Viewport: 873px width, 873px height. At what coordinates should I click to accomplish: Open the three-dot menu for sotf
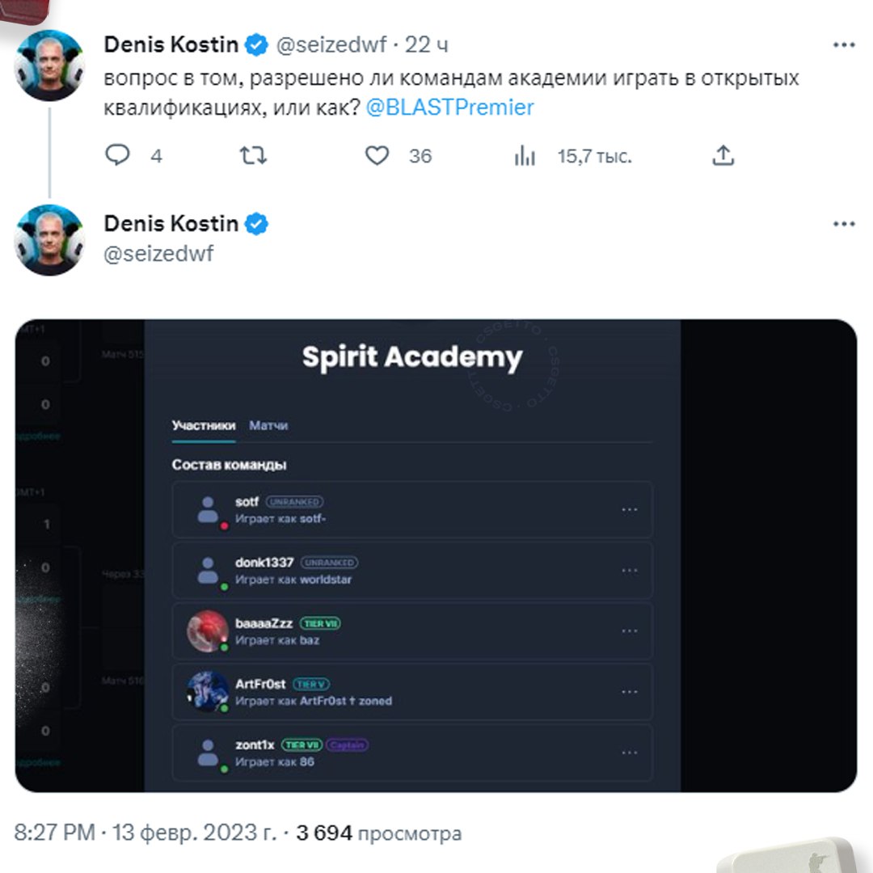pos(630,510)
